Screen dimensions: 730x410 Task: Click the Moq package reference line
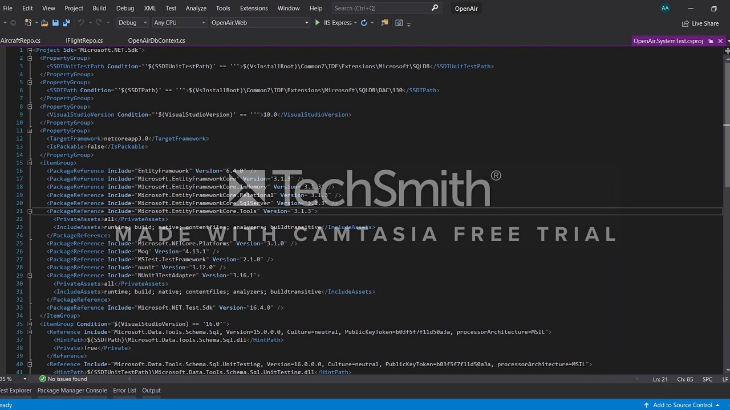click(x=133, y=251)
